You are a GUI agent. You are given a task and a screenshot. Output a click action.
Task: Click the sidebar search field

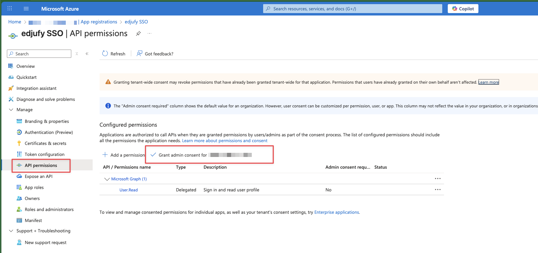click(x=39, y=54)
